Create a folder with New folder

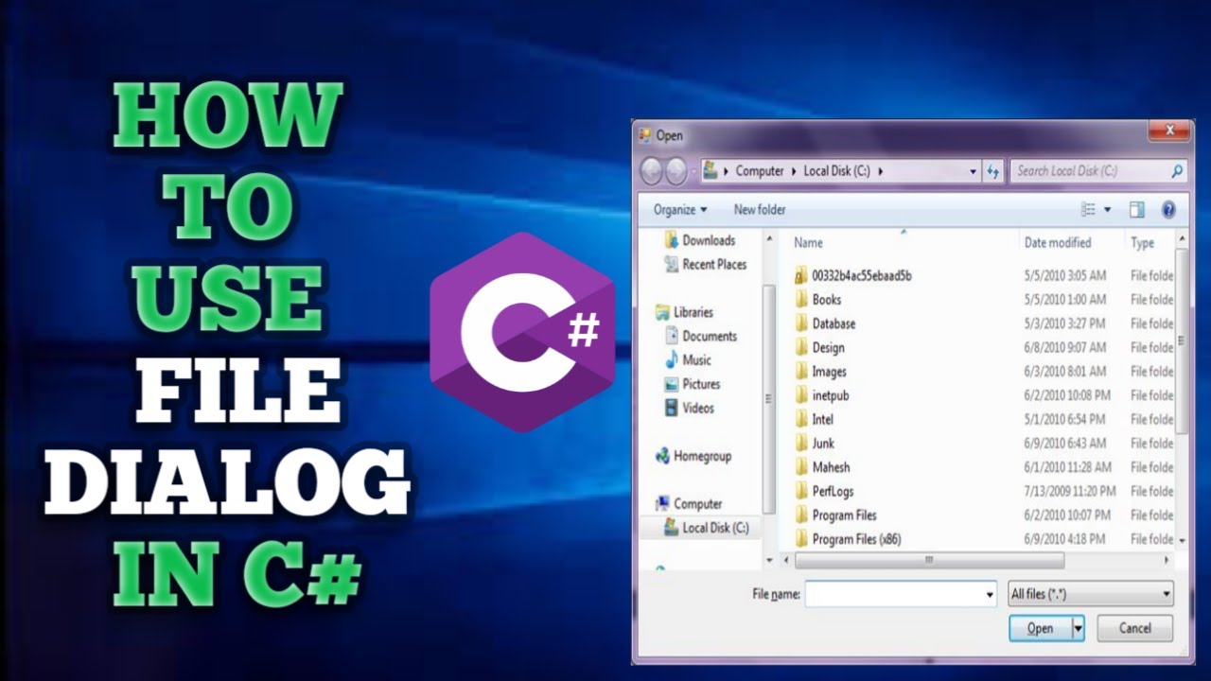pyautogui.click(x=760, y=210)
